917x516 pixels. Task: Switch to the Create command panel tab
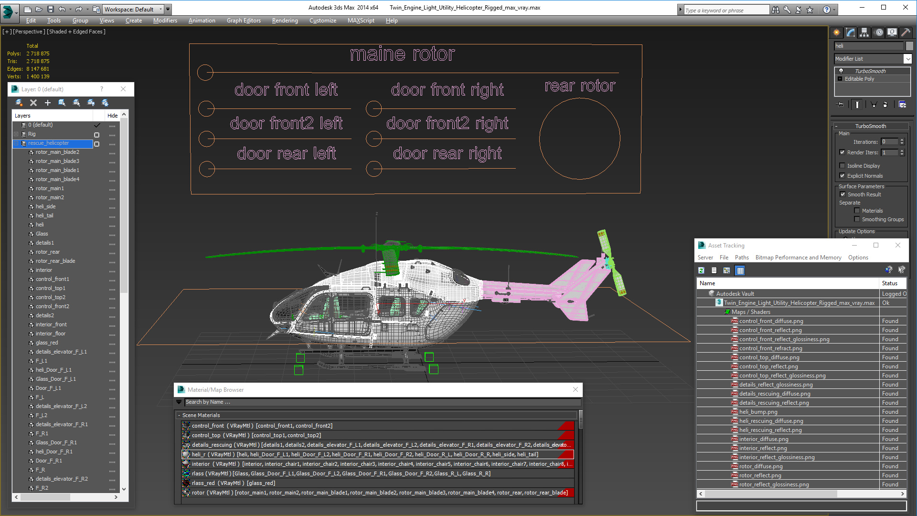pyautogui.click(x=837, y=32)
